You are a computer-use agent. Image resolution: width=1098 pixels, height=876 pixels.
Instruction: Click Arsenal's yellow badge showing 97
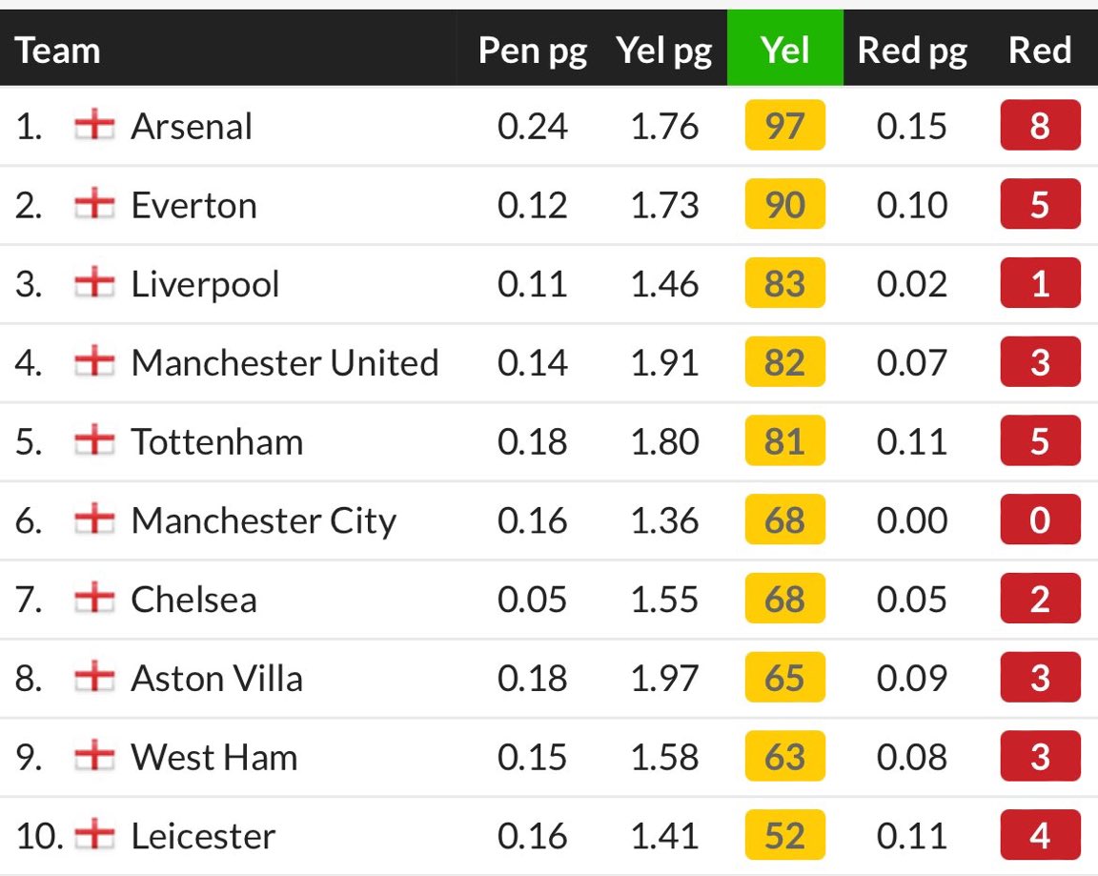(784, 126)
